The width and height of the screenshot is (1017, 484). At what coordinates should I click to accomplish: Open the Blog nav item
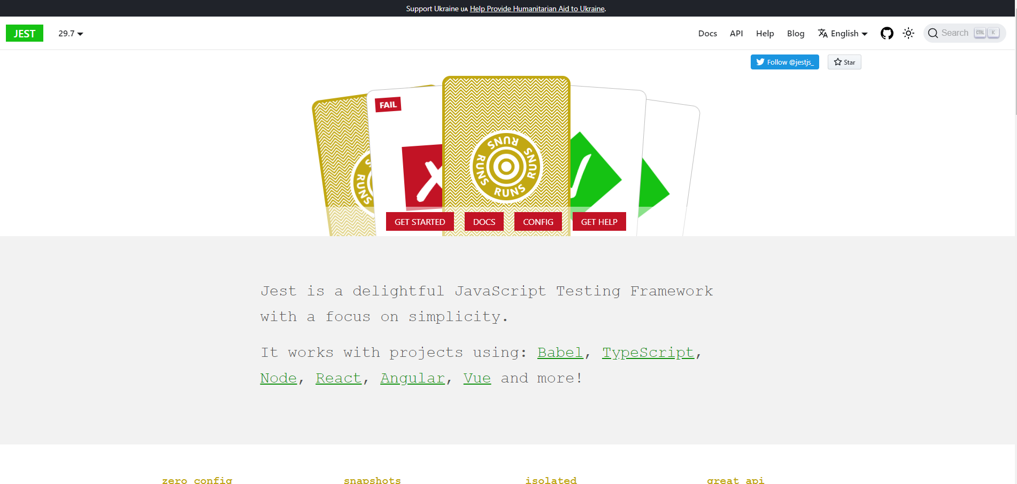point(796,33)
